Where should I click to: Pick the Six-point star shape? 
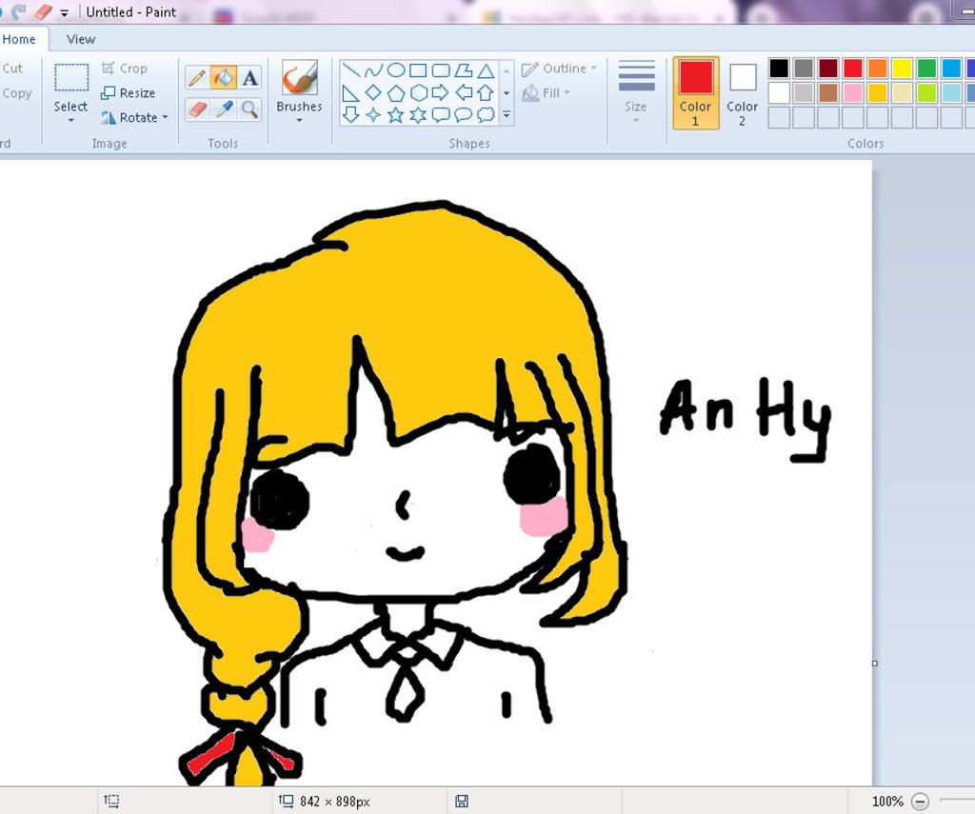coord(419,114)
